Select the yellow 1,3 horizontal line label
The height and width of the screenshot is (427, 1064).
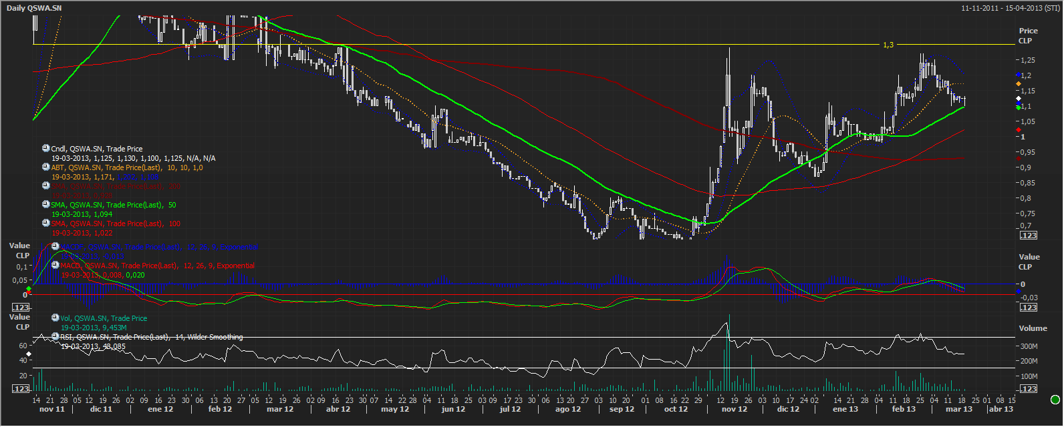(x=888, y=45)
